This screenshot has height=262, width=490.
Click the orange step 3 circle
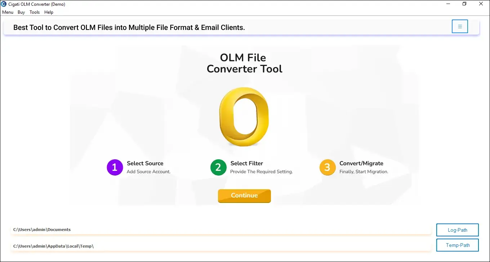coord(328,167)
